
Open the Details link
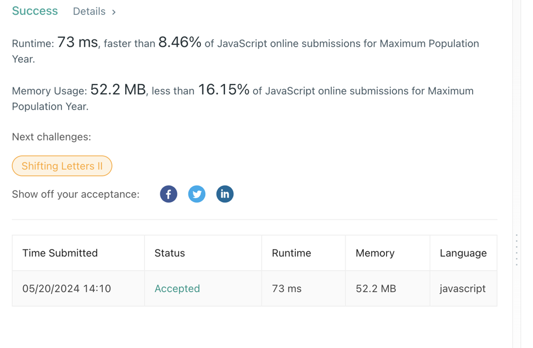(90, 12)
